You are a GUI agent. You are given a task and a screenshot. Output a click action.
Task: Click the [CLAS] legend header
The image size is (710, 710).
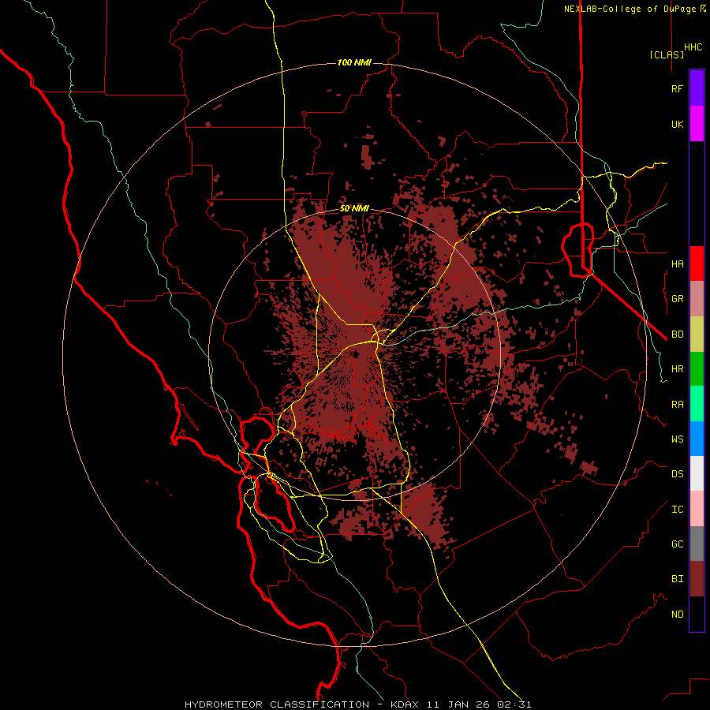(x=667, y=54)
